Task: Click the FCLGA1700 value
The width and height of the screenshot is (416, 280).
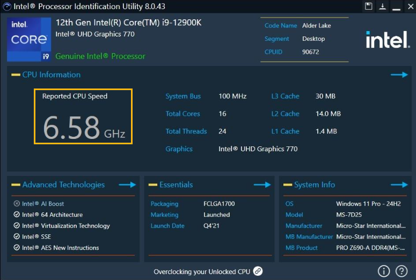Action: [219, 204]
